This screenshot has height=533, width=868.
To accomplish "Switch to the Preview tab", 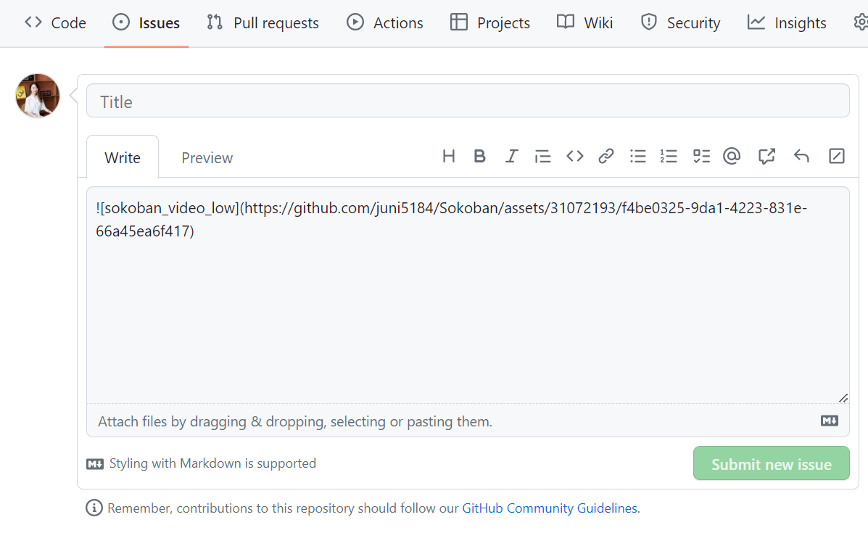I will coord(207,158).
